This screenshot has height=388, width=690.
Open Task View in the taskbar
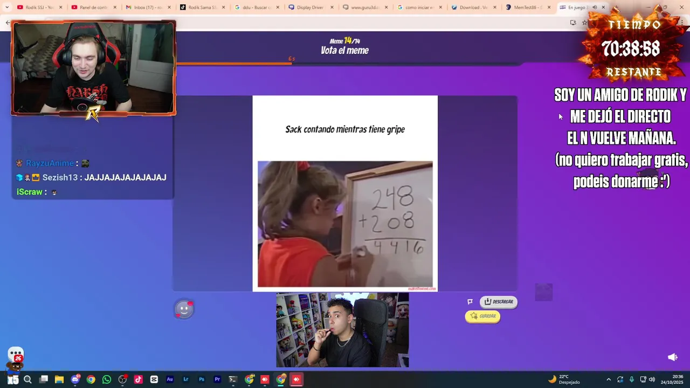click(44, 379)
